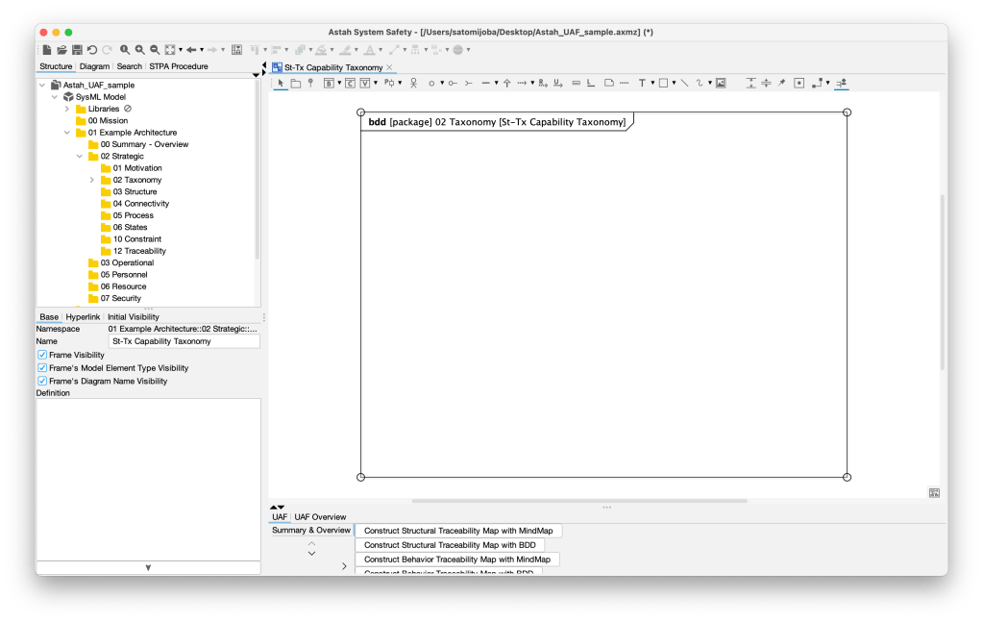Collapse the 02 Strategic folder

click(80, 156)
